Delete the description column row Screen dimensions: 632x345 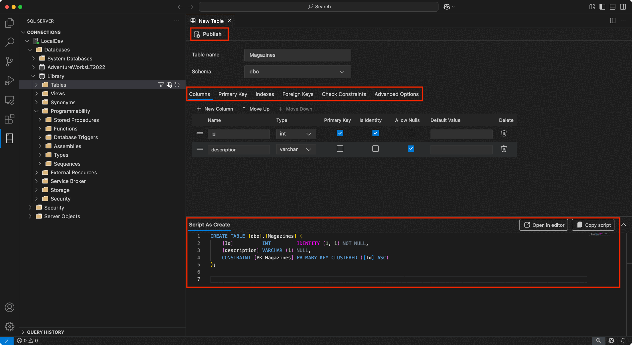point(504,149)
